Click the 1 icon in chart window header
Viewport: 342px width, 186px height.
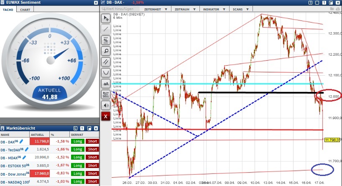tap(324, 3)
